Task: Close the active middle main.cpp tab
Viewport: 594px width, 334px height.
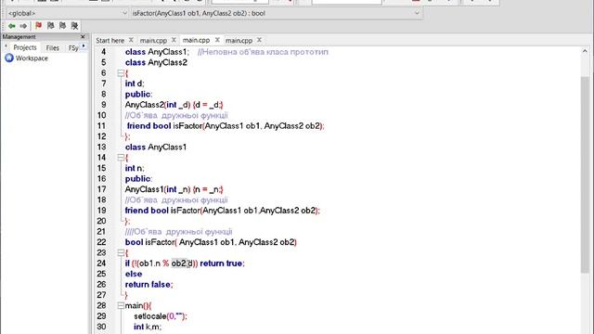Action: (217, 40)
